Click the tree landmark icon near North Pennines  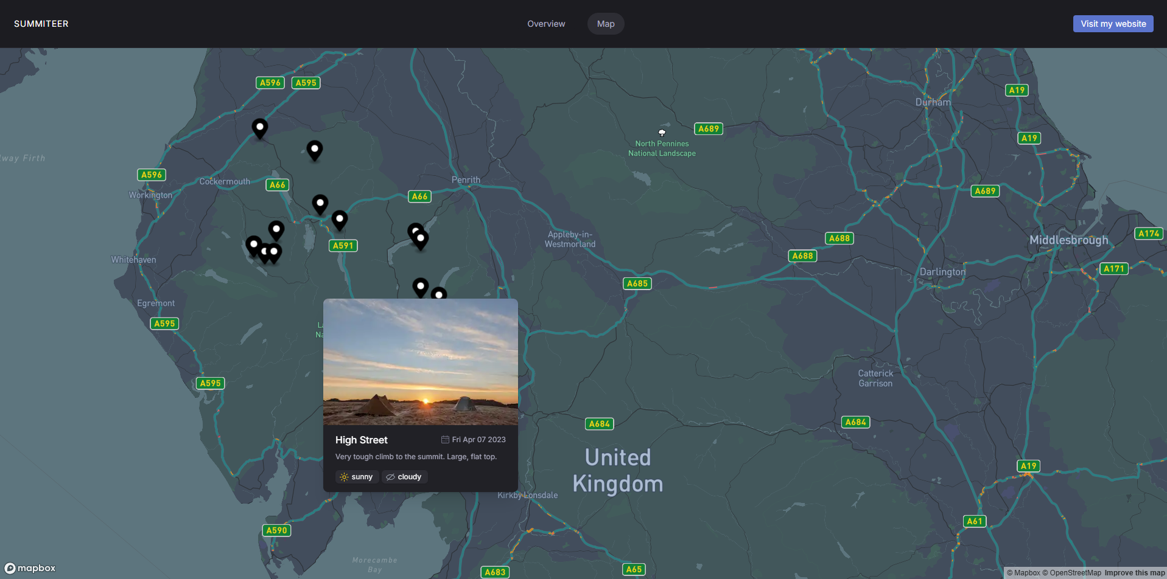[662, 132]
